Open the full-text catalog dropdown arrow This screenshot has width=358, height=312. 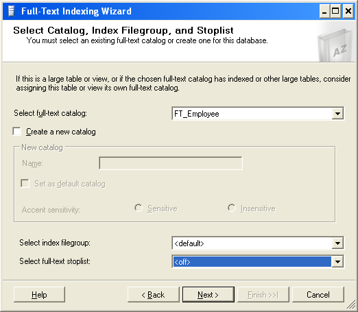click(x=337, y=113)
